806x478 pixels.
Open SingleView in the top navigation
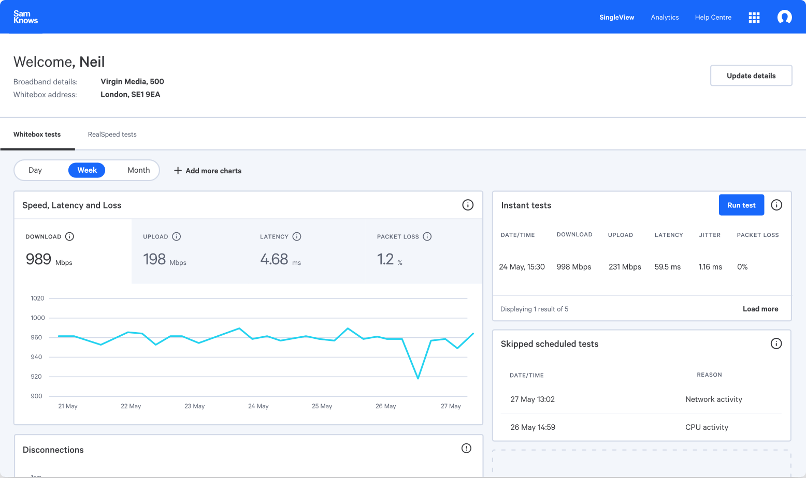616,17
